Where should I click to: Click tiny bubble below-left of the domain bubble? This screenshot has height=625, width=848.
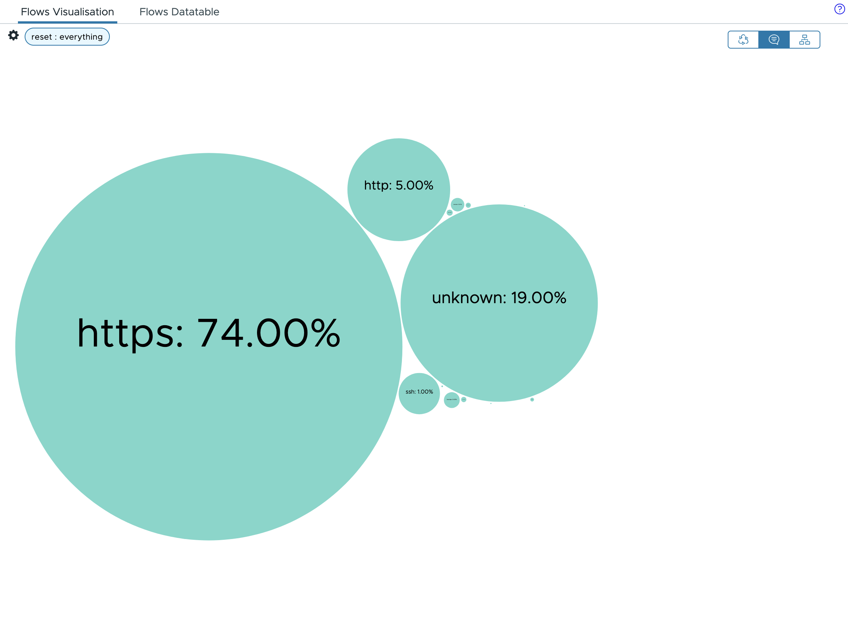tap(449, 213)
